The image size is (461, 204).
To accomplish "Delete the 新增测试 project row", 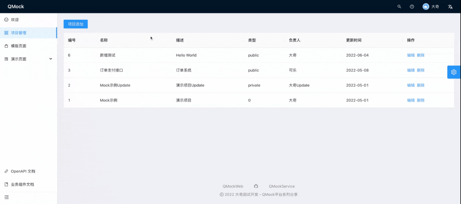I will click(421, 55).
